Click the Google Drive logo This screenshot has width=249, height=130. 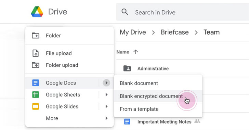37,12
